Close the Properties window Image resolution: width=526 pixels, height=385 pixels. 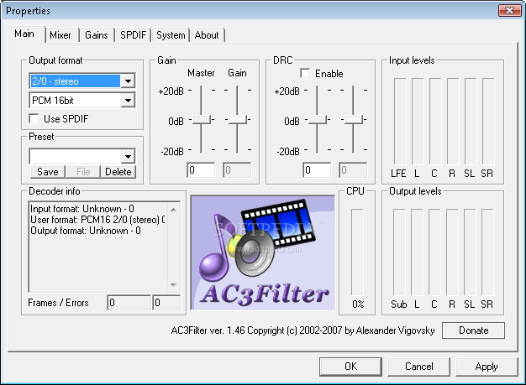(x=509, y=10)
